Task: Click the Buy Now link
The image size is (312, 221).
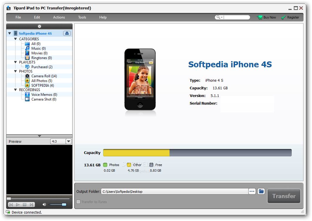Action: click(x=270, y=17)
